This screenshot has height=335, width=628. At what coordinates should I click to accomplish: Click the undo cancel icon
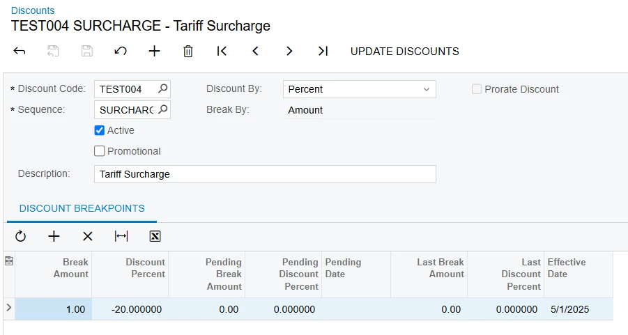tap(121, 51)
